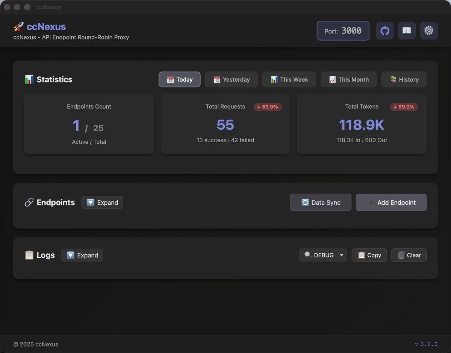Click the Add Endpoint button

391,202
